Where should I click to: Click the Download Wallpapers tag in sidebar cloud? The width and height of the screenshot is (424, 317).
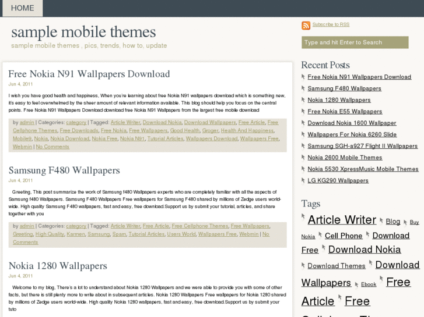coord(397,265)
